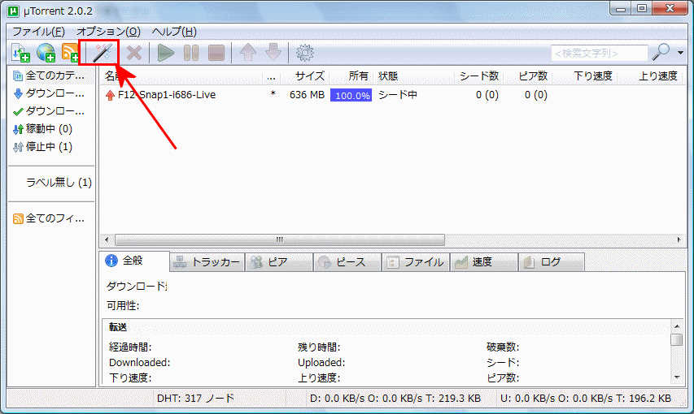Sort by the 状態 column header
This screenshot has height=414, width=694.
point(414,76)
